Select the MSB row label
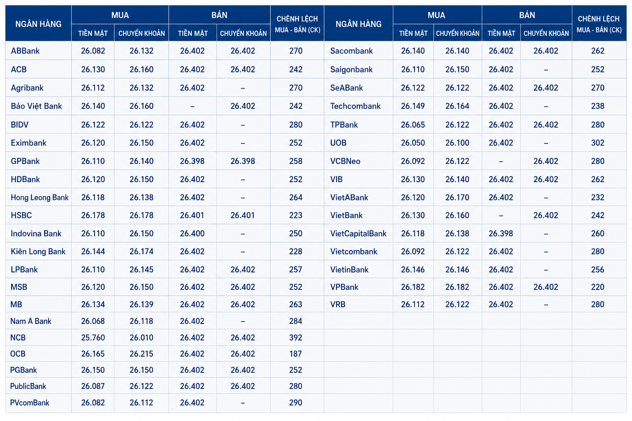This screenshot has width=632, height=421. (x=19, y=287)
